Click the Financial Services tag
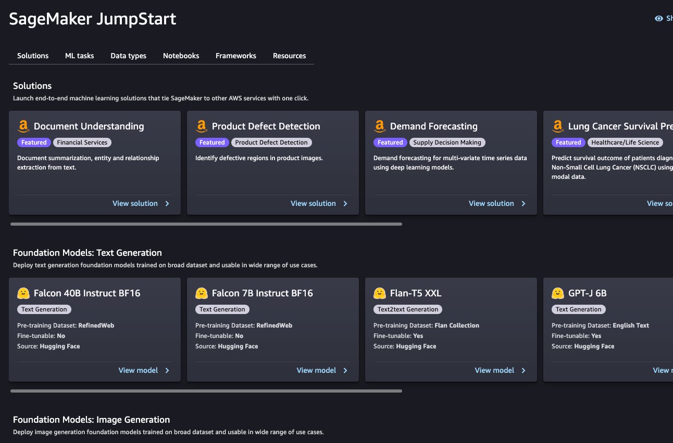The height and width of the screenshot is (443, 673). tap(82, 142)
